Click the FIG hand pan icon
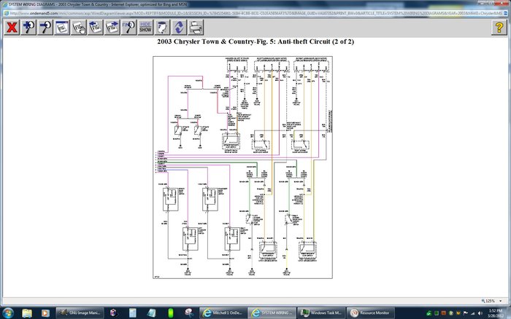511x319 pixels. [x=79, y=27]
